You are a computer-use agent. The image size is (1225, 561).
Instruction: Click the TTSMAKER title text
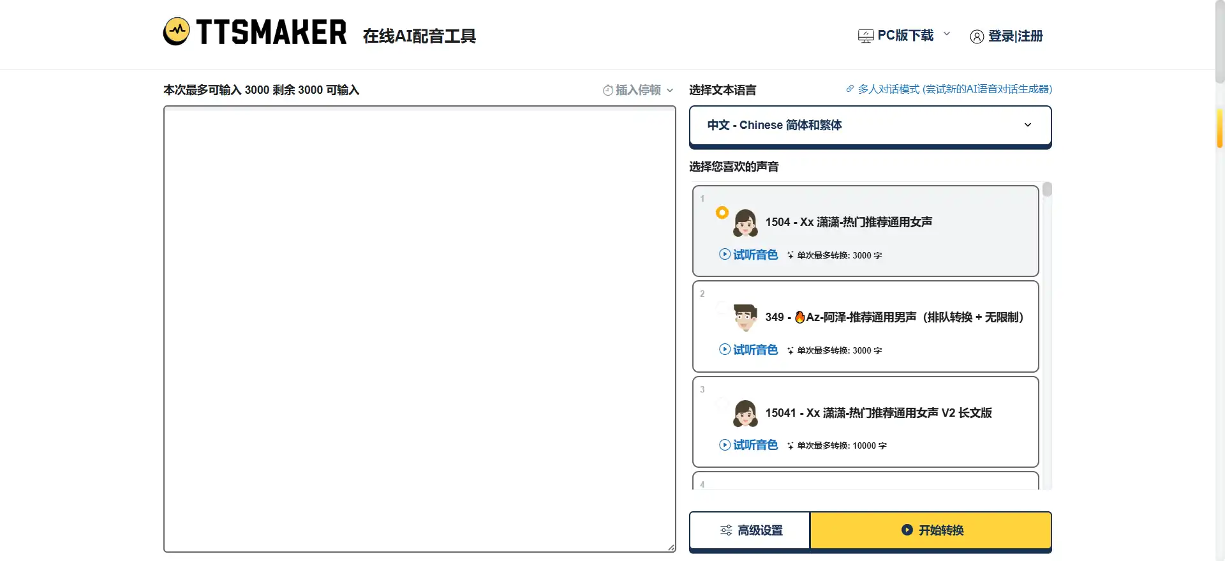pos(271,32)
